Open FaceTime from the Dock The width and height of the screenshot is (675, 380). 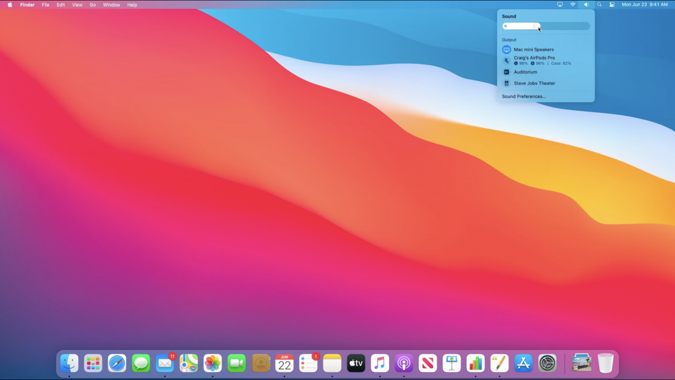click(x=235, y=363)
